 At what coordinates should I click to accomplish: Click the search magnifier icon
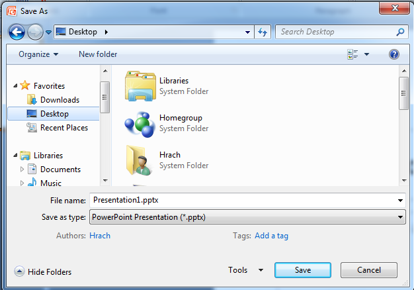point(400,32)
